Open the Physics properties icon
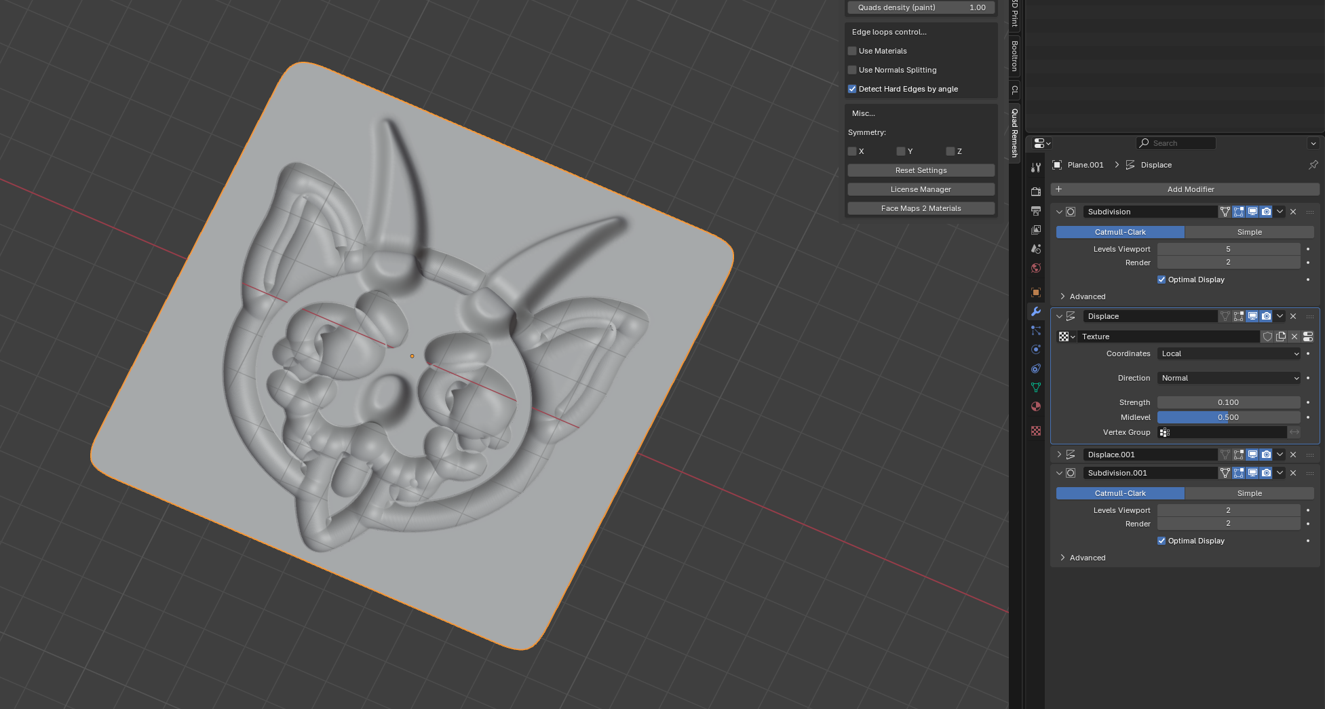The image size is (1325, 709). [x=1035, y=349]
